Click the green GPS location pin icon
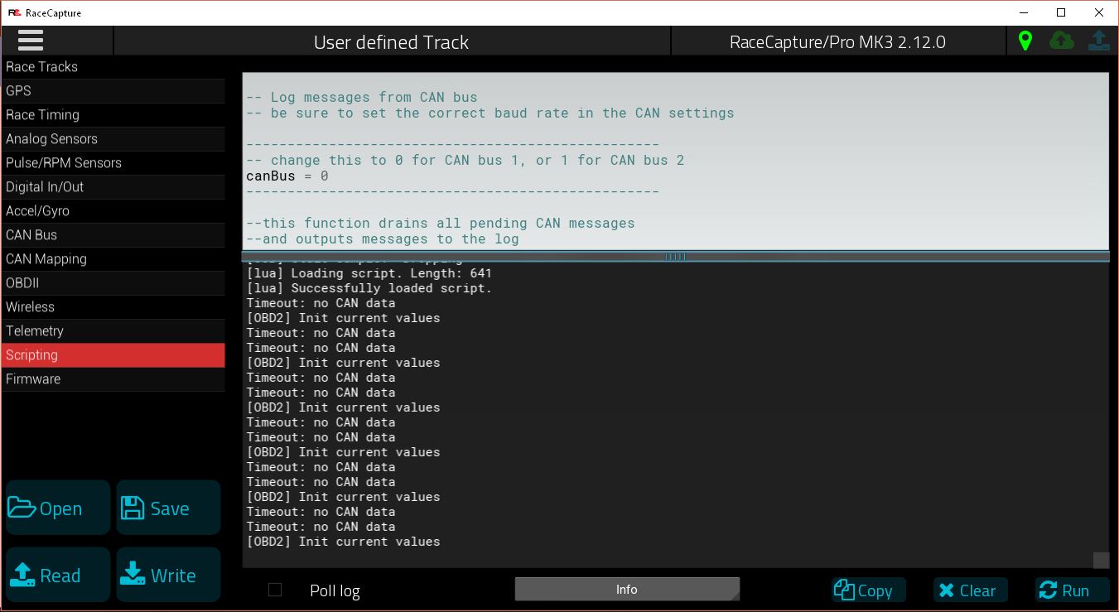1119x612 pixels. (x=1025, y=41)
